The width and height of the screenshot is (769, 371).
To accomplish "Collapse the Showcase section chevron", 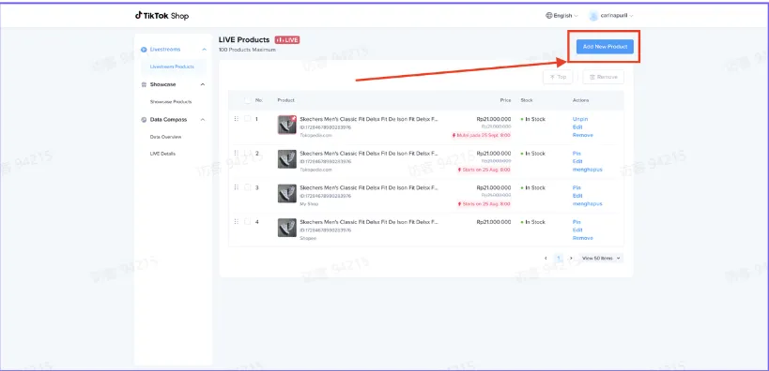I will coord(203,84).
